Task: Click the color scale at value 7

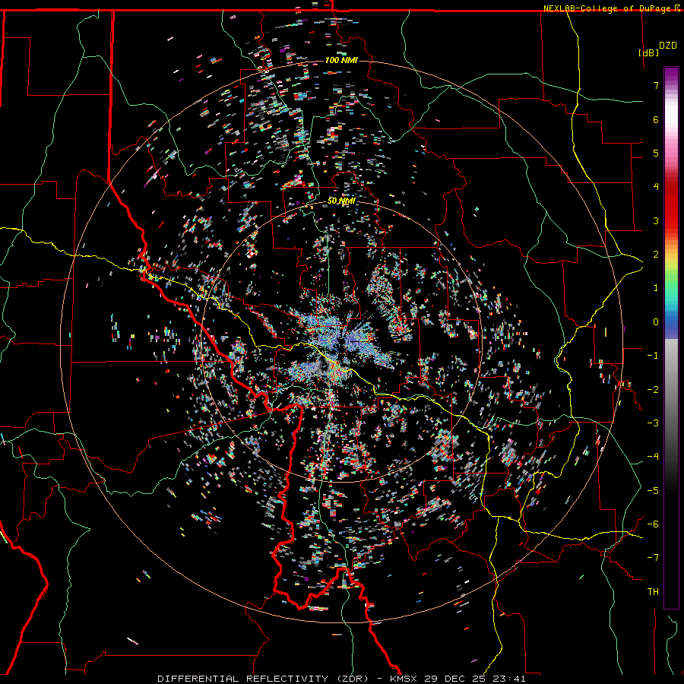Action: point(671,85)
